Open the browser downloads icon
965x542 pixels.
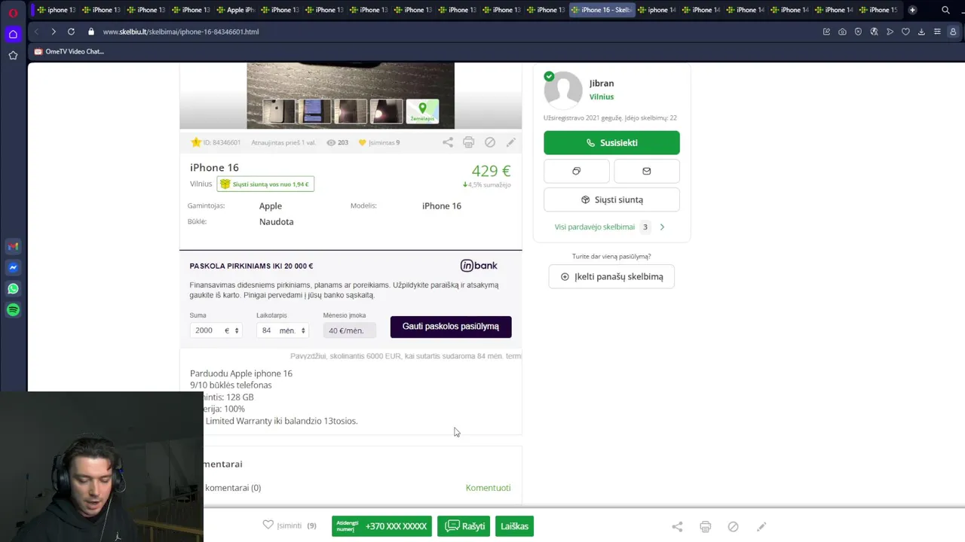(x=921, y=32)
